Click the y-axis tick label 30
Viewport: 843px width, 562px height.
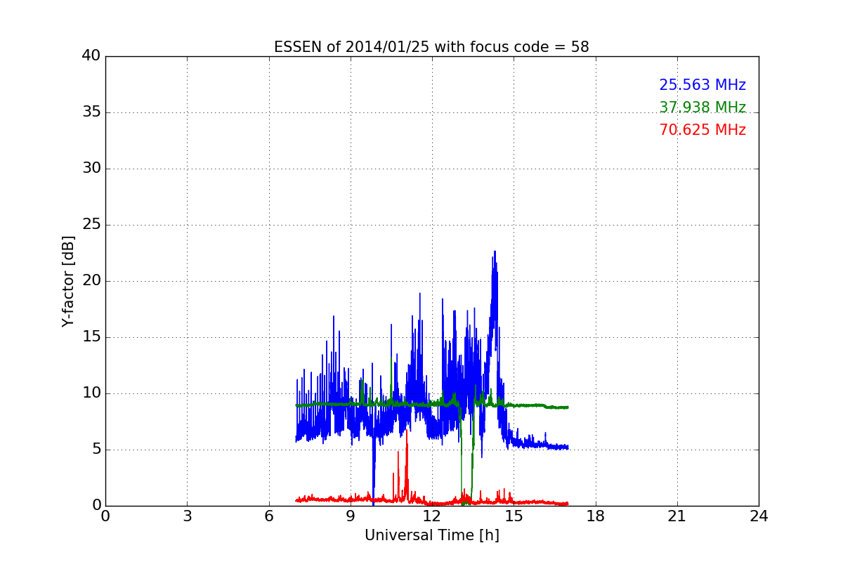[91, 169]
